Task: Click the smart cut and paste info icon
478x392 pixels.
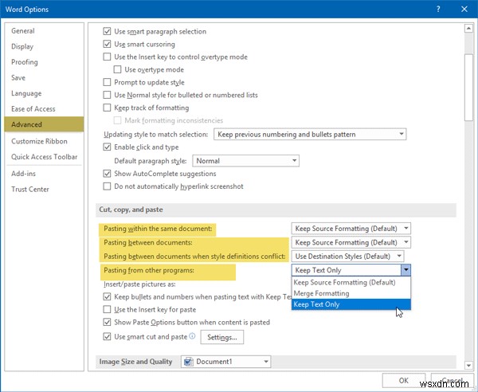Action: pos(192,336)
